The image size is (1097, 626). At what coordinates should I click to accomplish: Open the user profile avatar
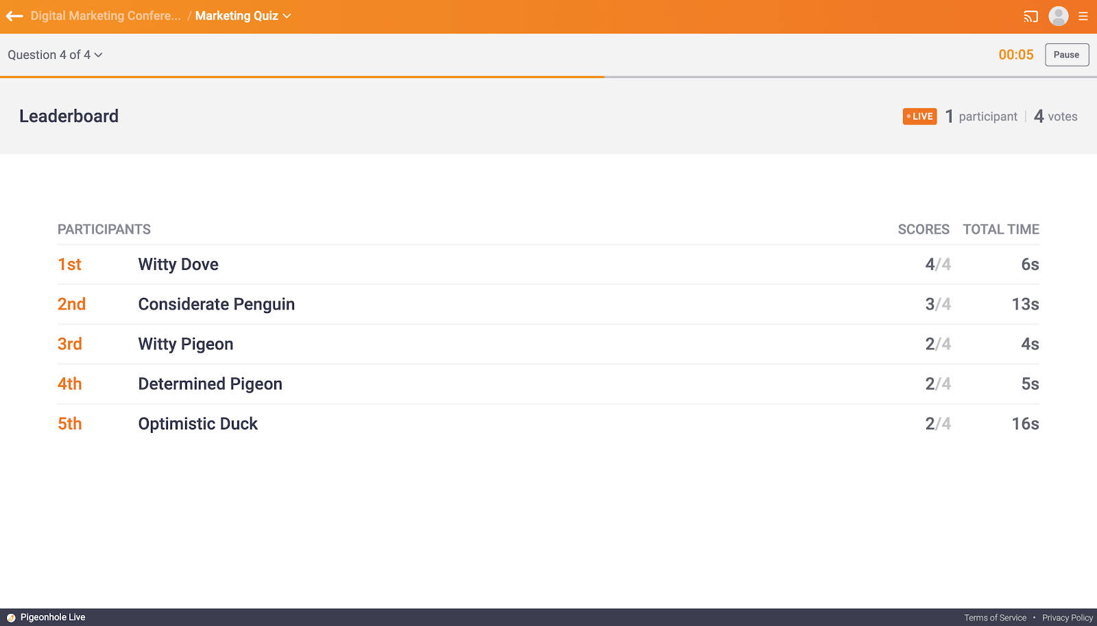click(x=1058, y=16)
